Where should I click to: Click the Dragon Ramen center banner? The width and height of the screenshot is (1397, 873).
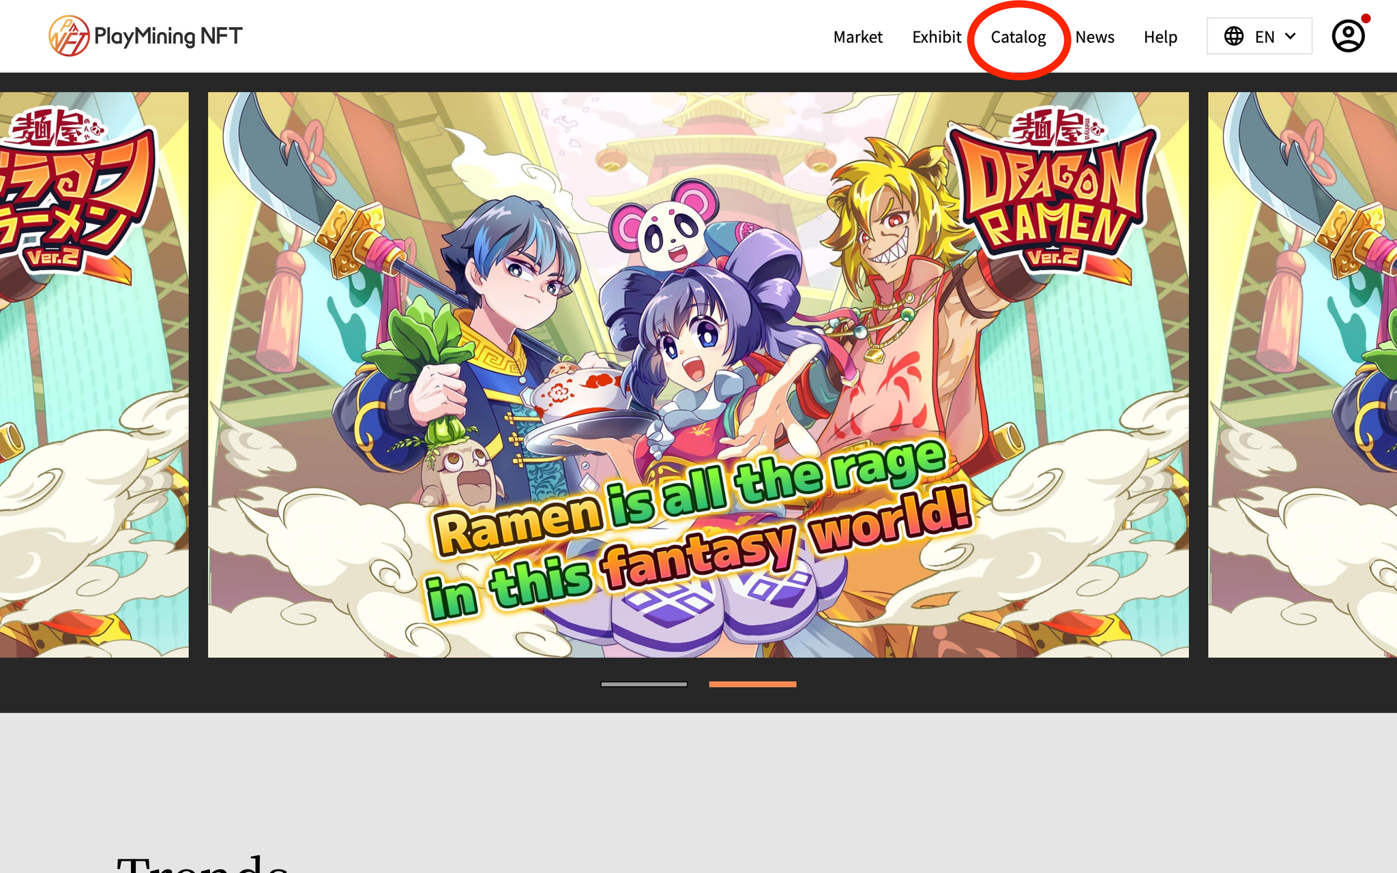pos(698,341)
